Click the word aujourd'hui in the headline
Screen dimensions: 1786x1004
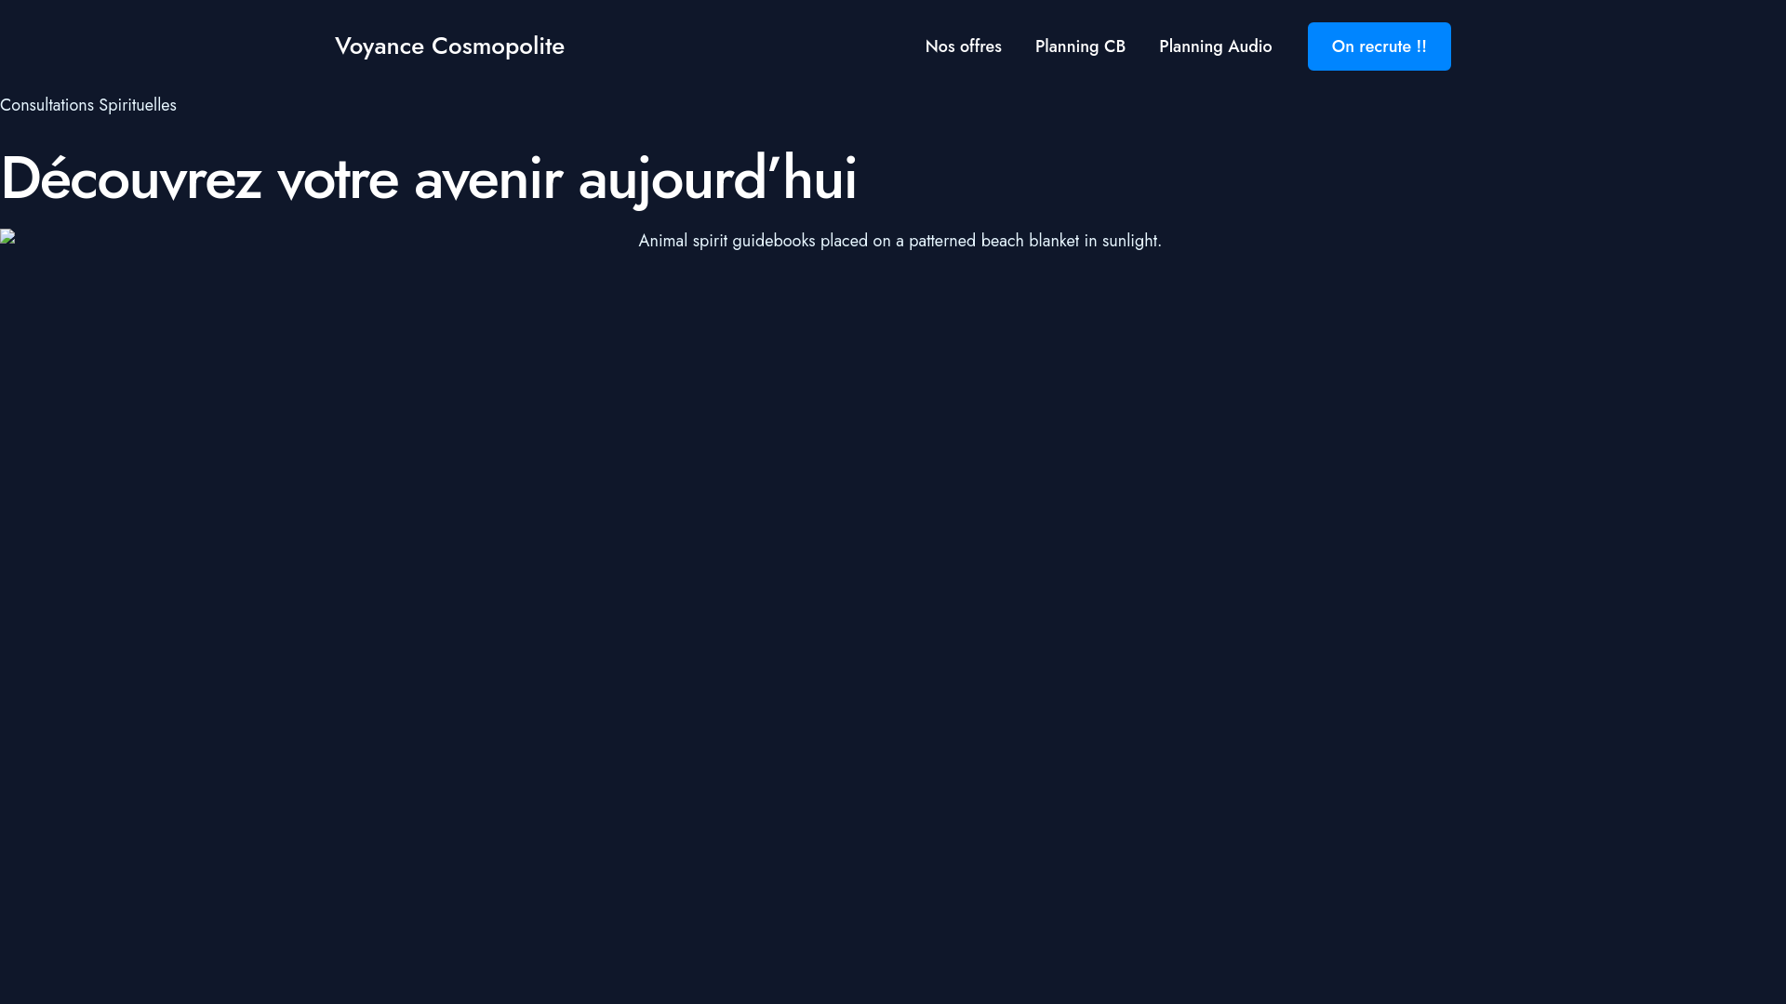(x=717, y=178)
